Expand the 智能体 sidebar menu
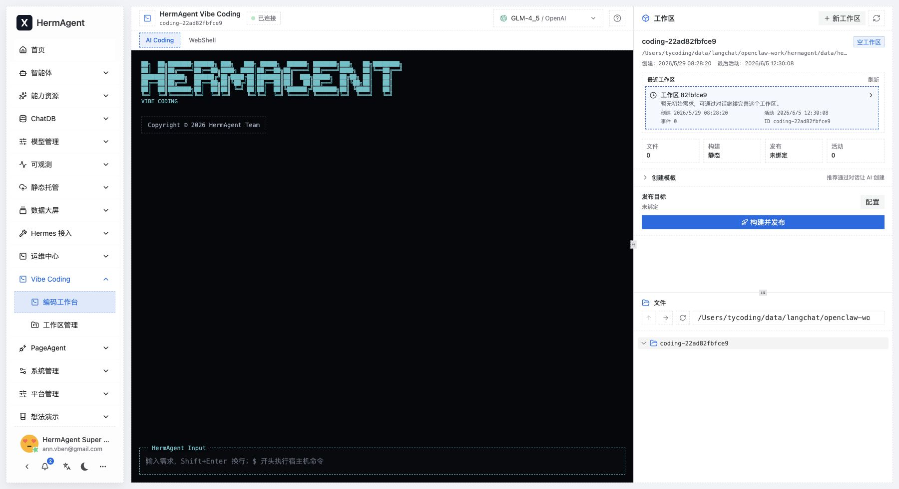 [x=65, y=73]
